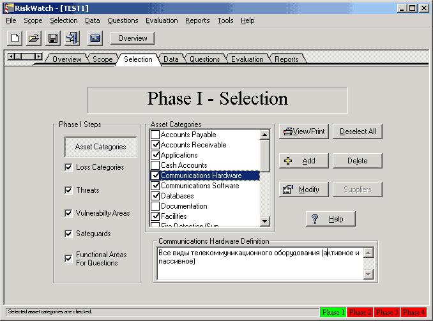Image resolution: width=433 pixels, height=321 pixels.
Task: Open the Data menu
Action: pyautogui.click(x=92, y=20)
